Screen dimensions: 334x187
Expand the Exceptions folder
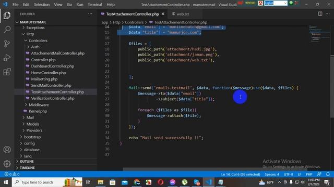point(35,28)
